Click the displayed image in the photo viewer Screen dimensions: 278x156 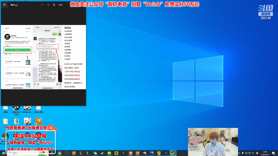pyautogui.click(x=43, y=57)
